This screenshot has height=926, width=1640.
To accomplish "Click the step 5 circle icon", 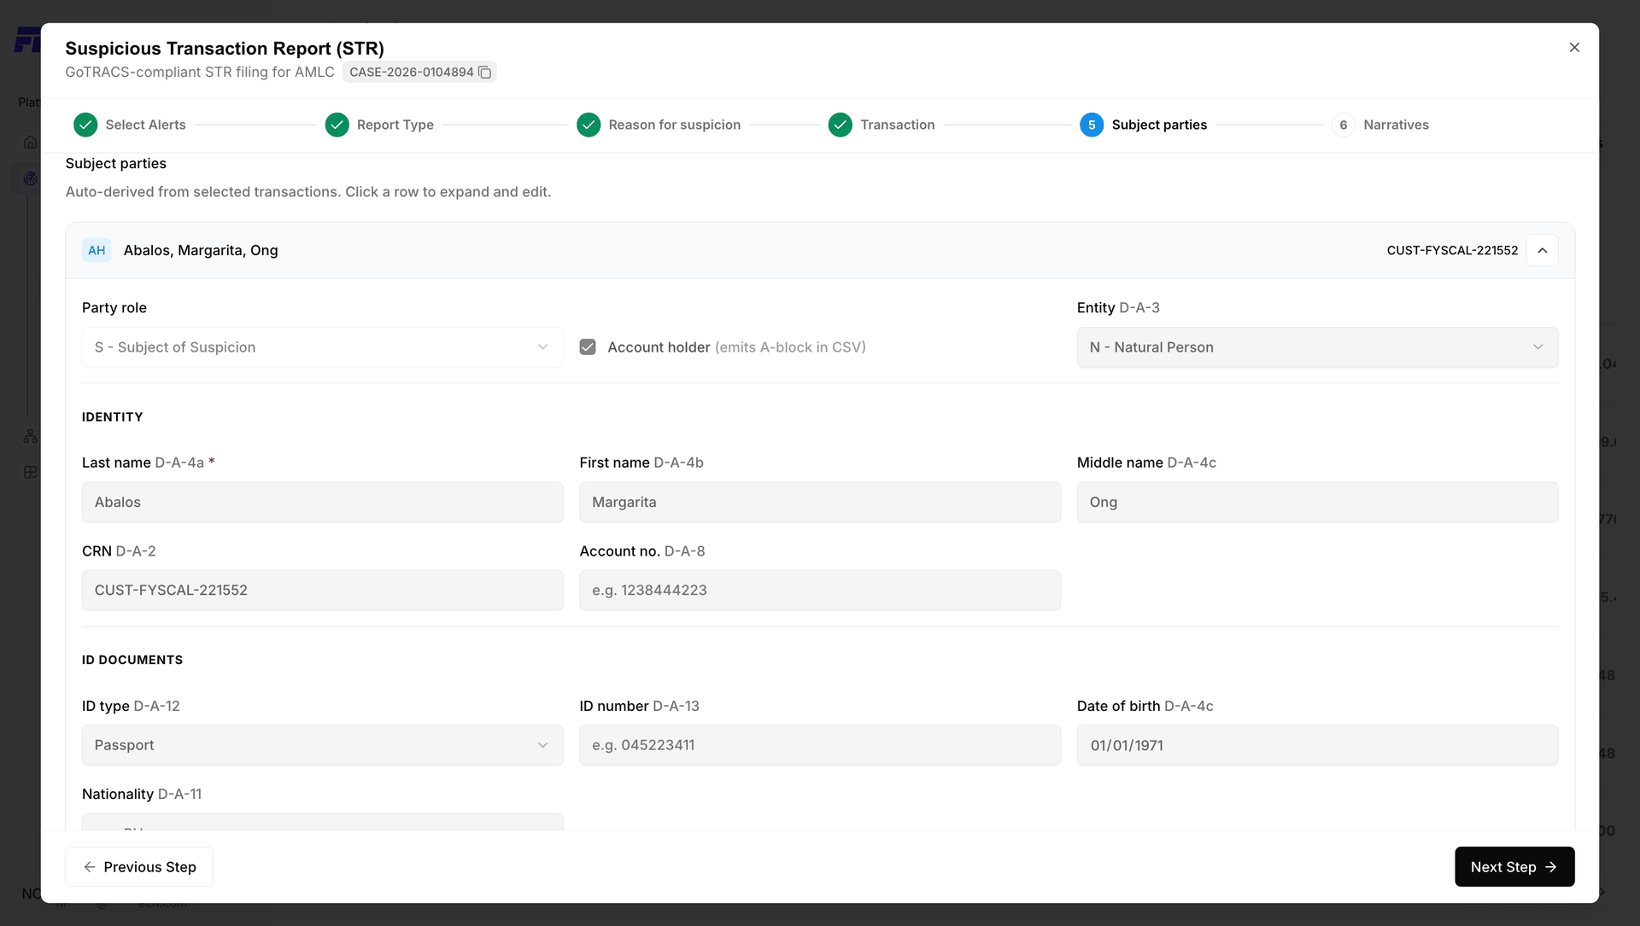I will (1092, 125).
